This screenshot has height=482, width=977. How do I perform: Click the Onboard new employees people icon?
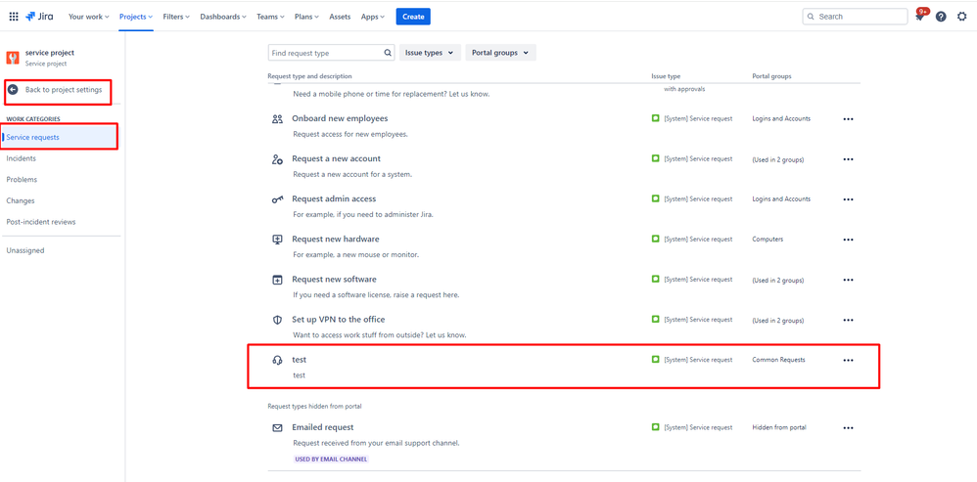pyautogui.click(x=278, y=119)
